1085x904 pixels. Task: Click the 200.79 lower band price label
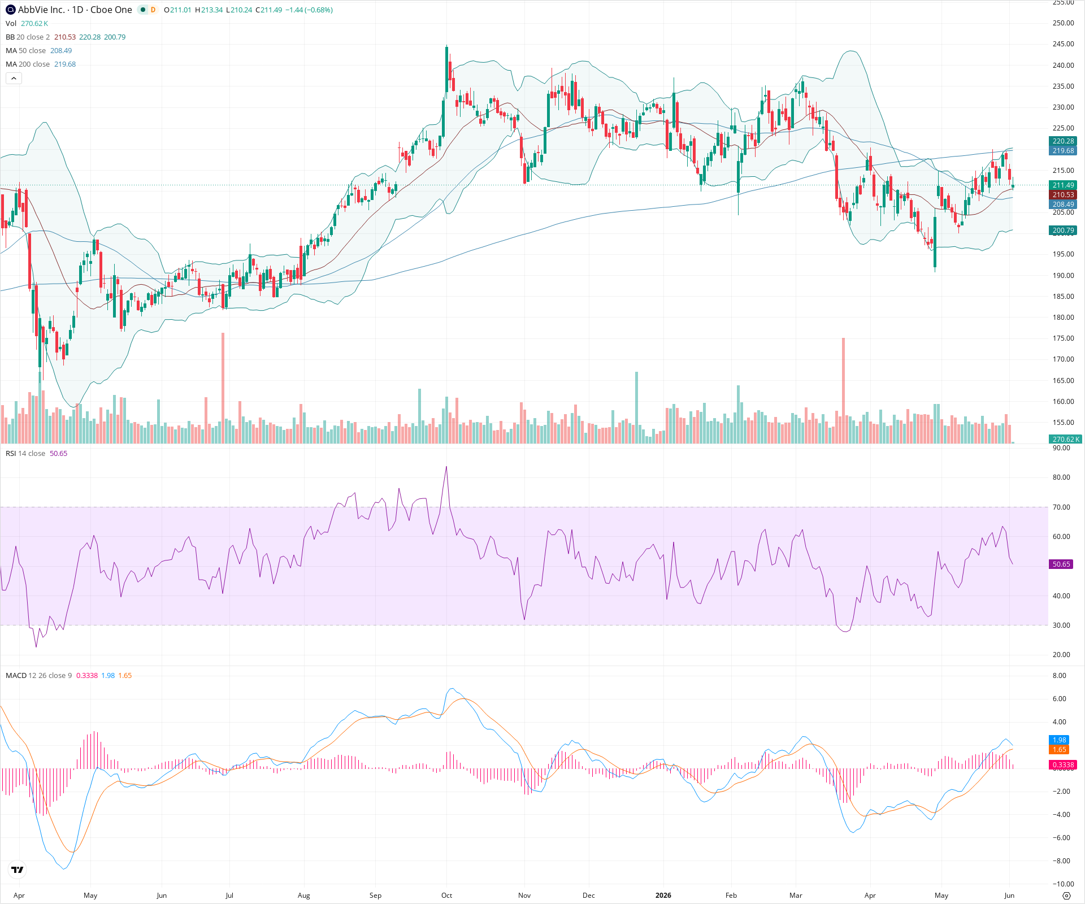coord(1063,231)
